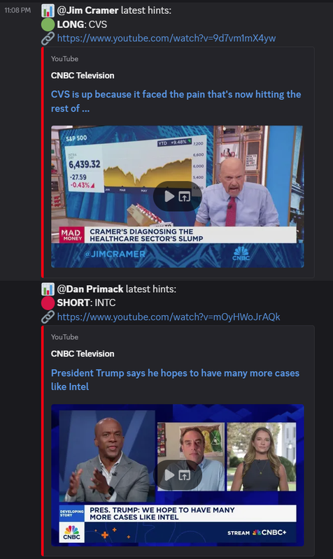Viewport: 333px width, 559px height.
Task: Play the CVS Mad Money video embed
Action: click(169, 196)
